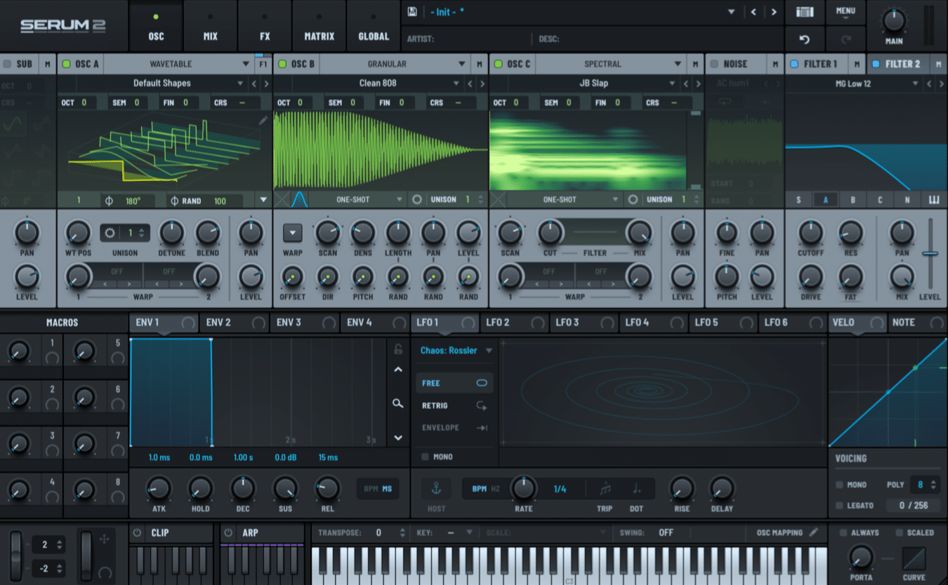The width and height of the screenshot is (948, 585).
Task: Select ENVELOPE LFO trigger mode
Action: [454, 428]
